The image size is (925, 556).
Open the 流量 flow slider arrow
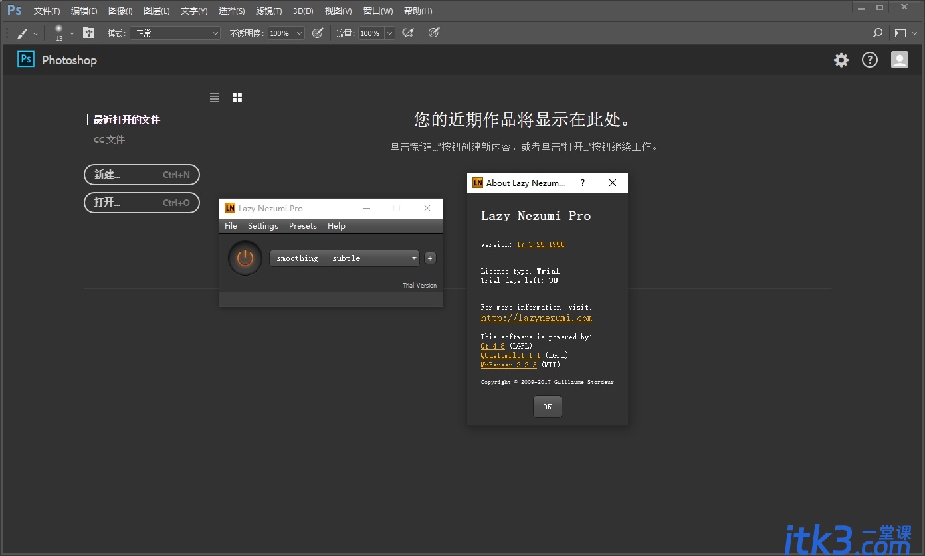click(x=389, y=33)
